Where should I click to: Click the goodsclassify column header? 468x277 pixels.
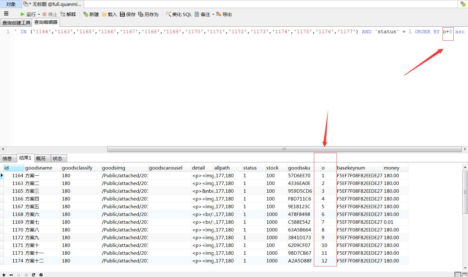(81, 168)
